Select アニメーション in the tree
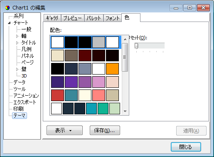Screen dimensions: 214x157 26,96
